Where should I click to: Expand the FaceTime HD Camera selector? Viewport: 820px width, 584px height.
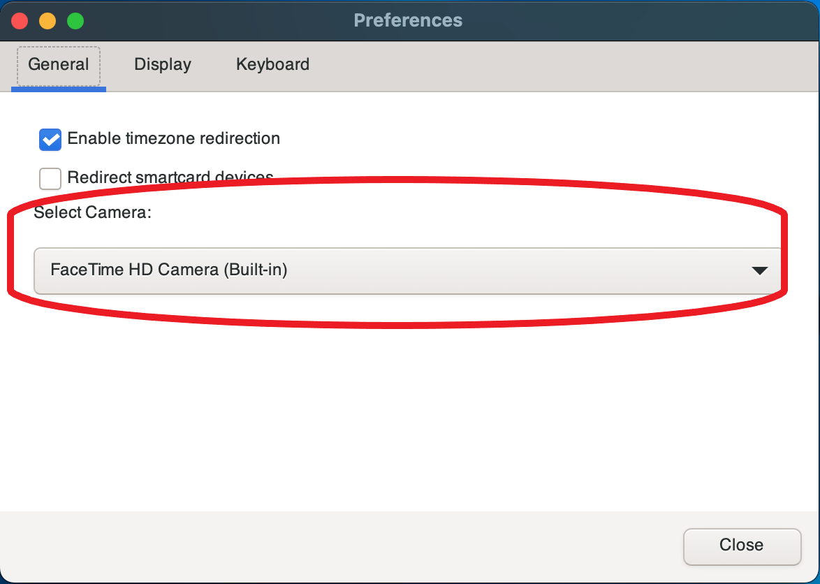point(408,270)
